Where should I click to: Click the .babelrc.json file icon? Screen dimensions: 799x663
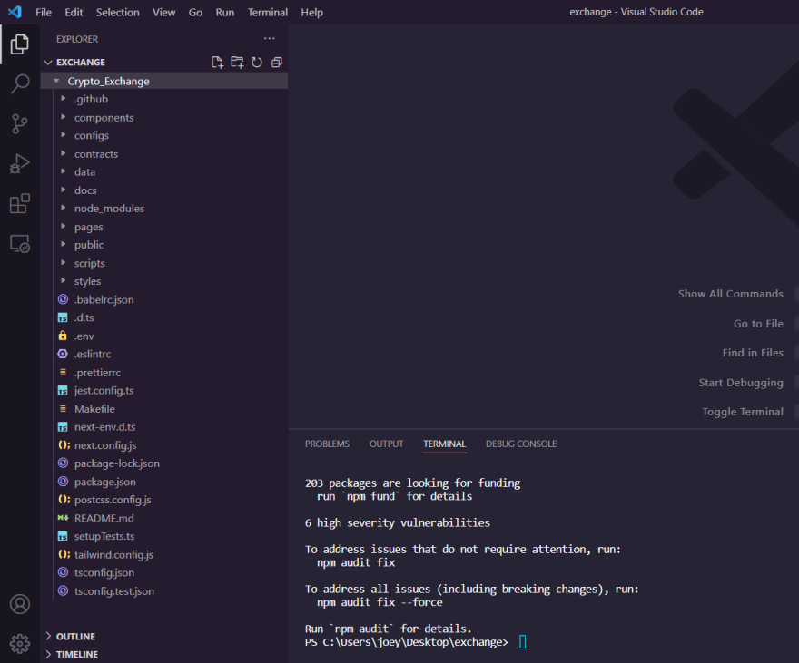(x=63, y=299)
